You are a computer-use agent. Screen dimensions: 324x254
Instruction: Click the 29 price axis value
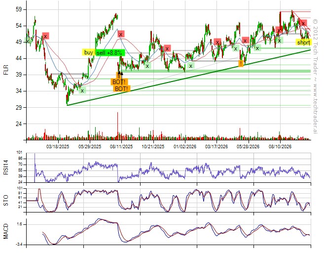(x=18, y=107)
